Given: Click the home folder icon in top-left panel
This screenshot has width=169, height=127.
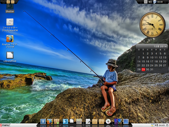Looking at the screenshot, I should tap(8, 2).
